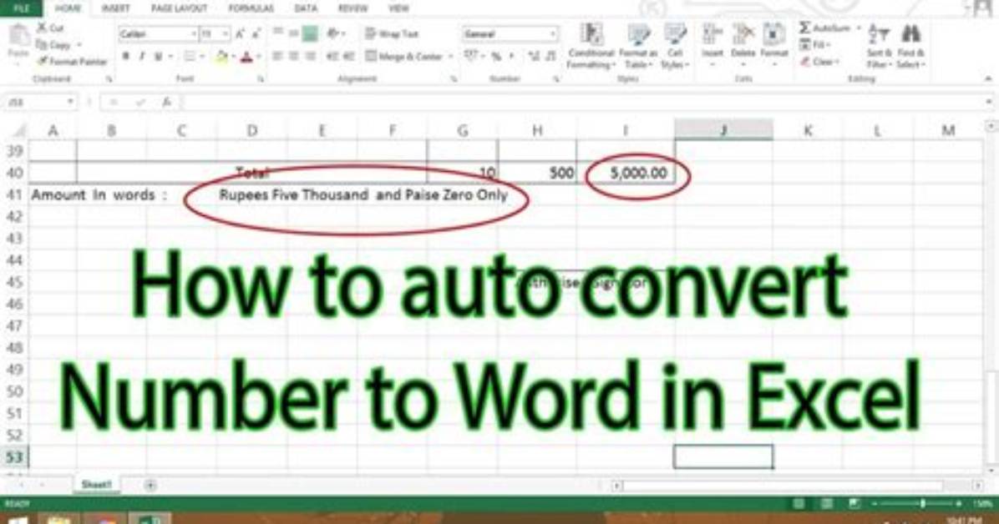
Task: Open the Fill dropdown in Editing group
Action: click(815, 44)
